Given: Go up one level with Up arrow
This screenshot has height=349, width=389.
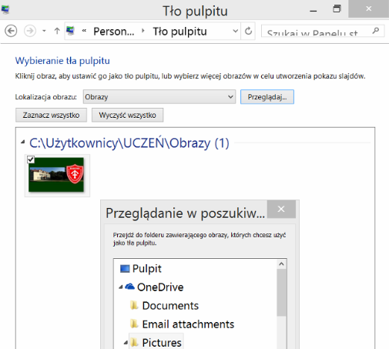Looking at the screenshot, I should (x=57, y=31).
